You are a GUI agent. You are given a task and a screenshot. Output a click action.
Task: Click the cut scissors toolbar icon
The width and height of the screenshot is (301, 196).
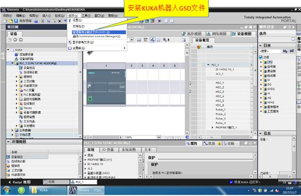point(43,21)
